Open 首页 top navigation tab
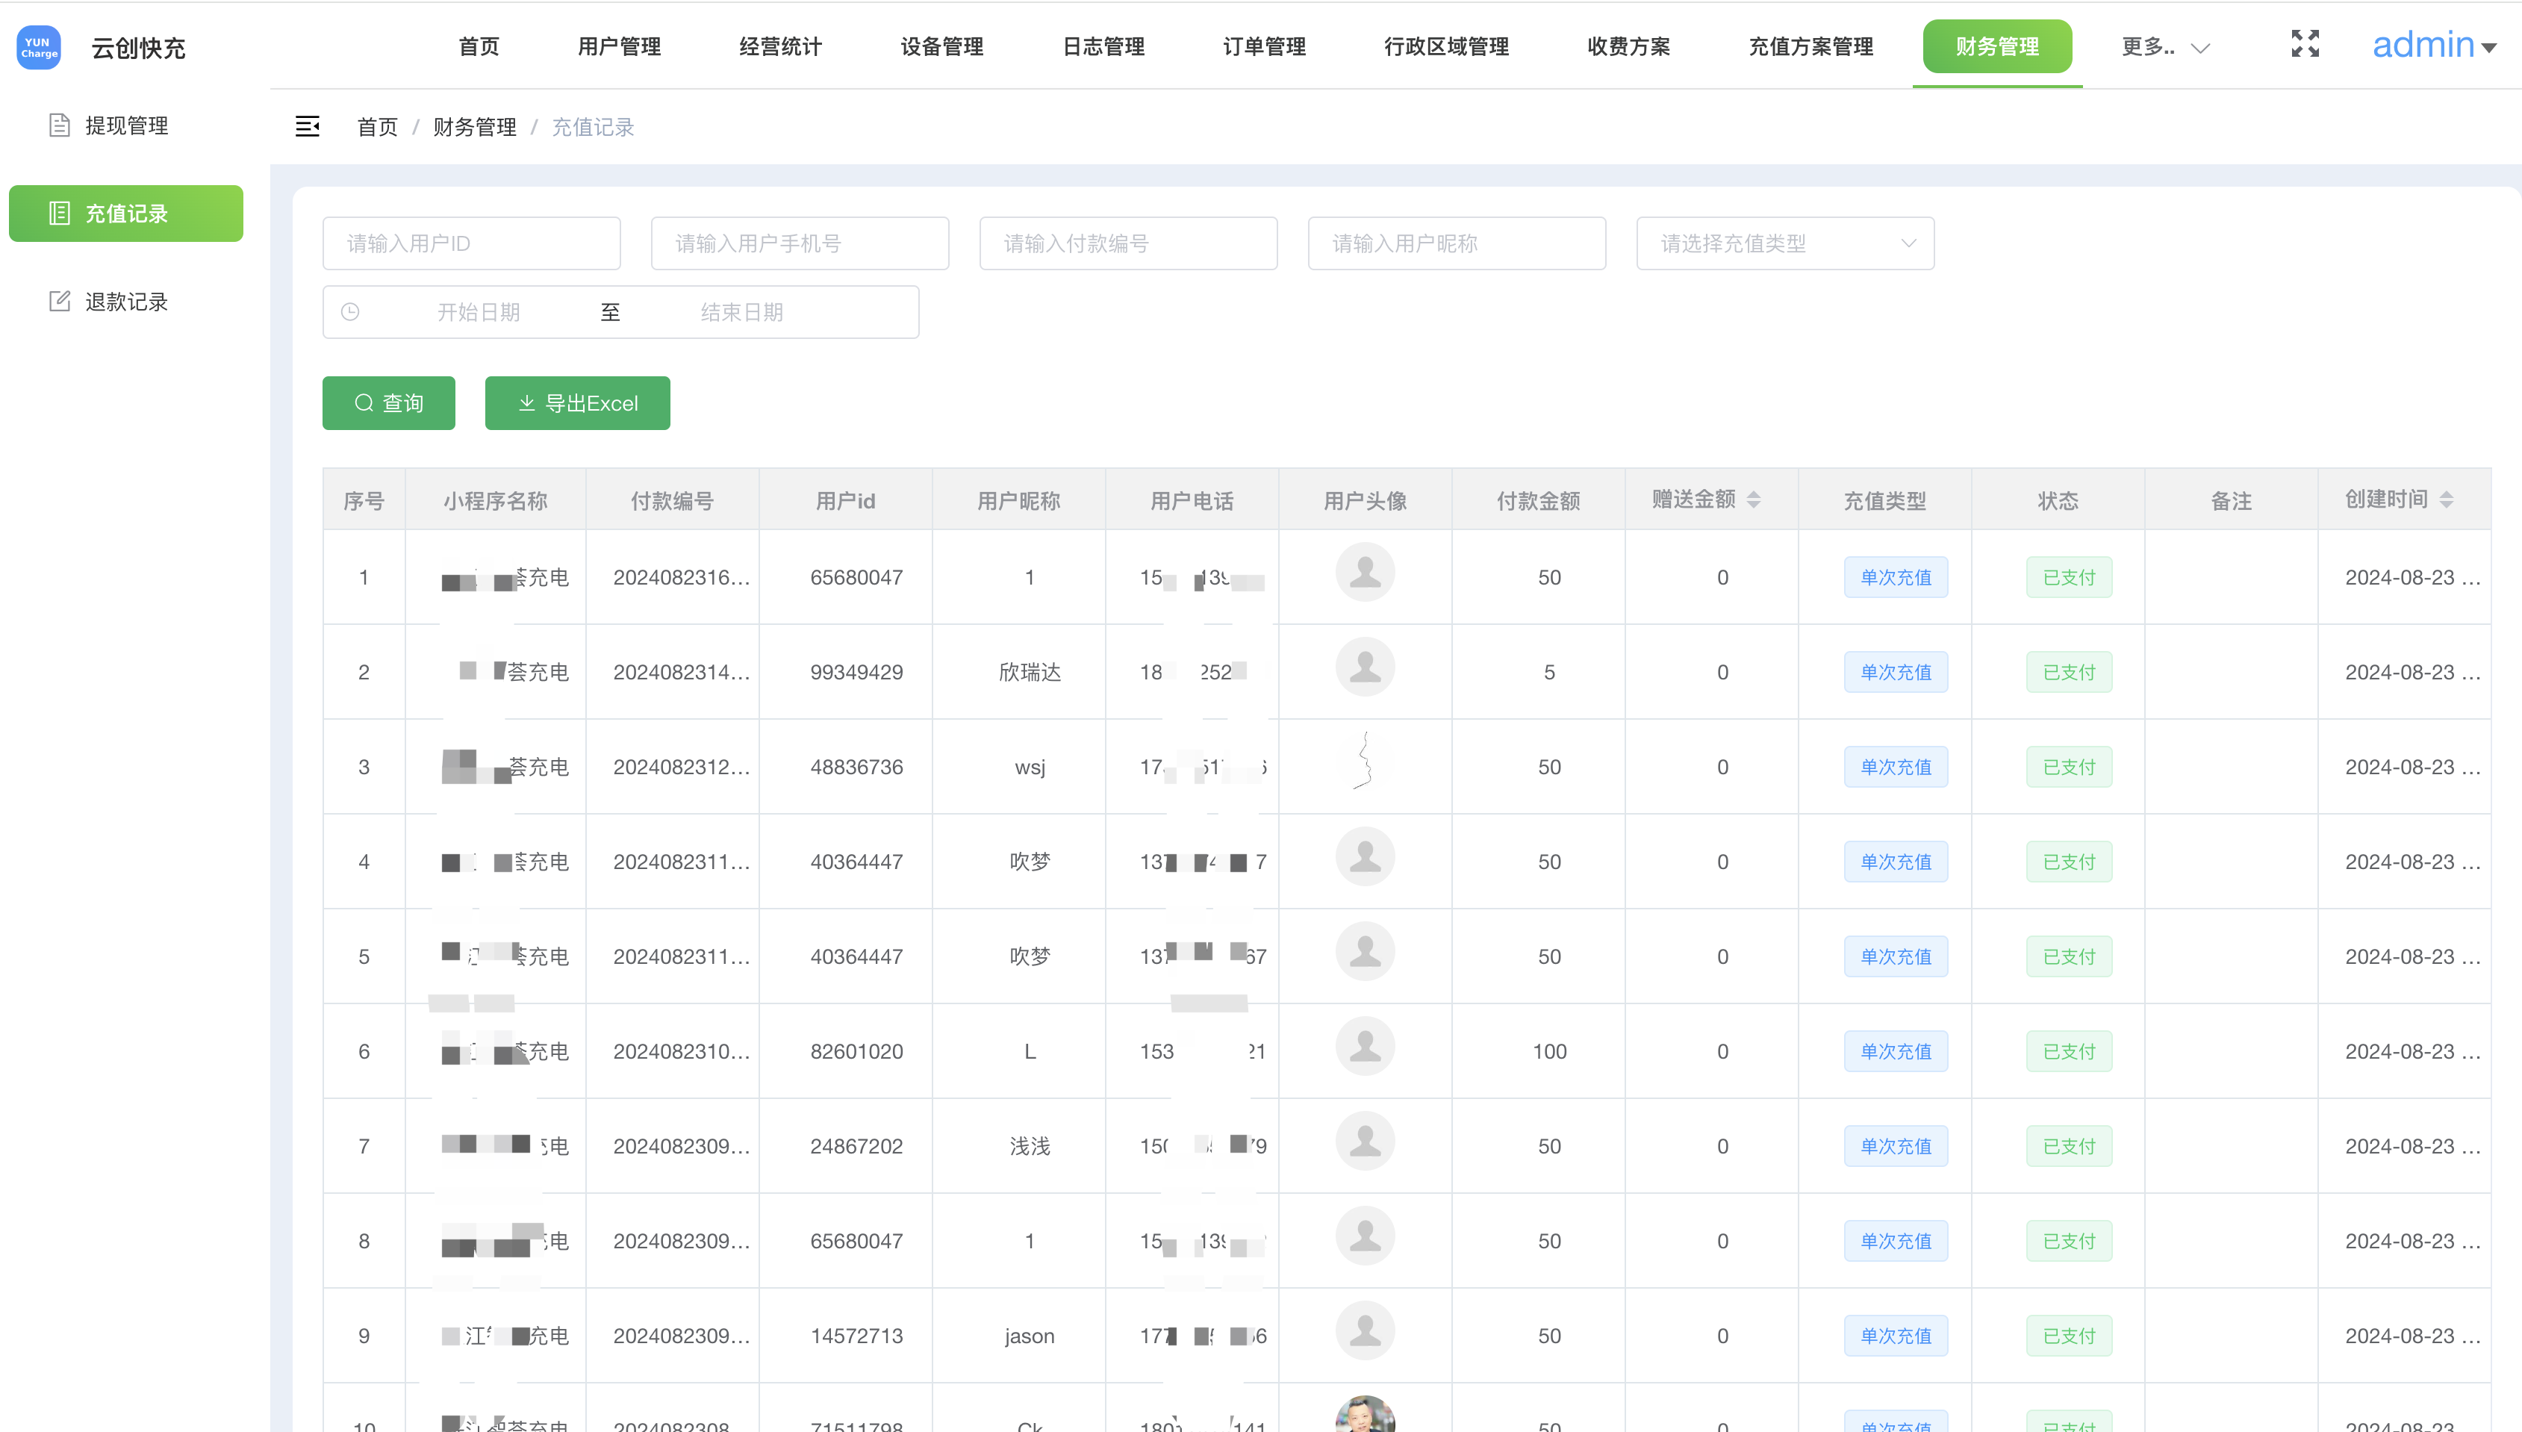2522x1432 pixels. click(x=479, y=47)
